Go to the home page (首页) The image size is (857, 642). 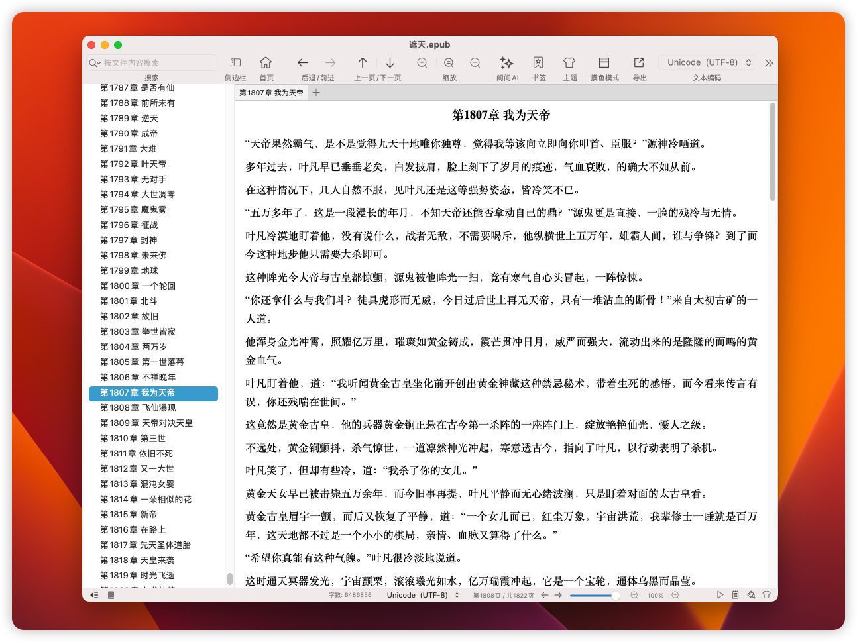coord(266,63)
